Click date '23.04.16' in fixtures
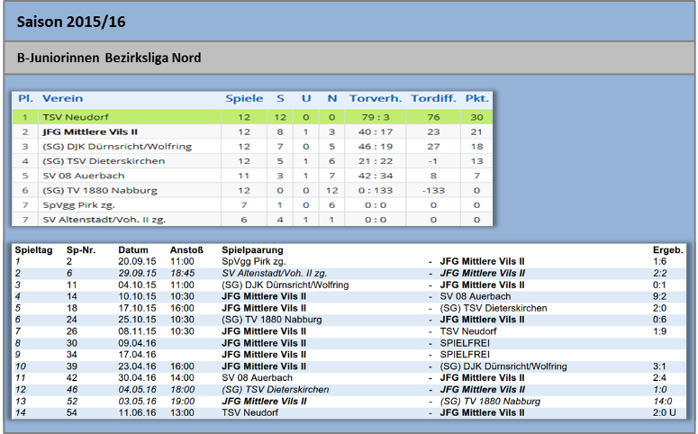The width and height of the screenshot is (698, 434). [137, 366]
